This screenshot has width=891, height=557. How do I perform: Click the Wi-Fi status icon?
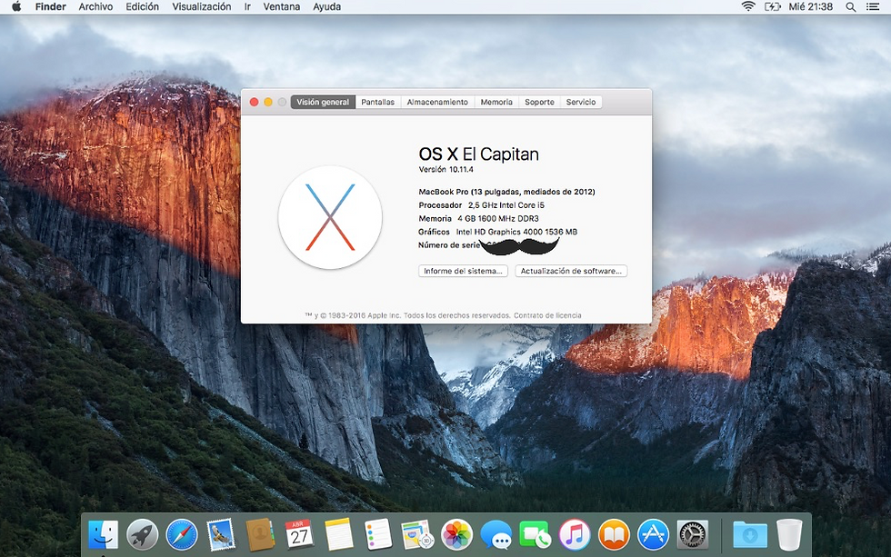746,7
